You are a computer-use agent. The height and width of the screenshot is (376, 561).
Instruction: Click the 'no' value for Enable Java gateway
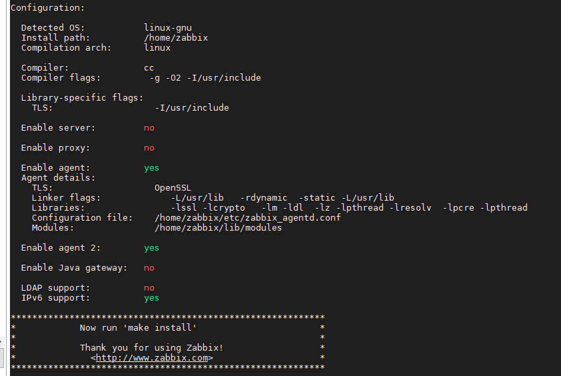pos(149,268)
